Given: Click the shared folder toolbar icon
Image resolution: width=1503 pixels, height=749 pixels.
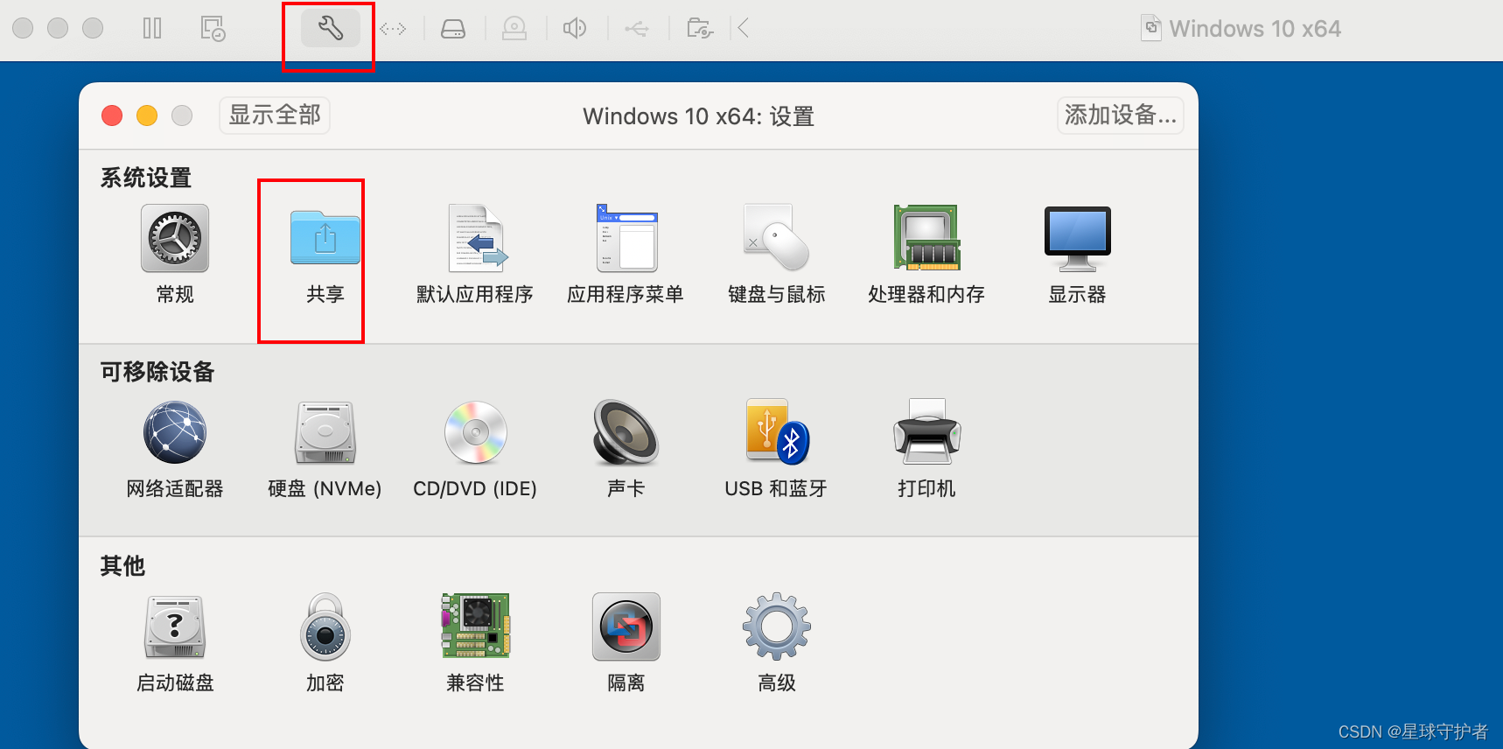Looking at the screenshot, I should pos(700,29).
